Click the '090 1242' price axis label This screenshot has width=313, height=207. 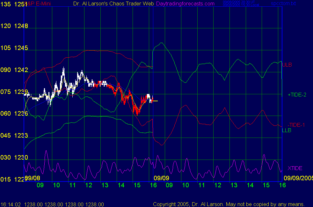click(14, 70)
